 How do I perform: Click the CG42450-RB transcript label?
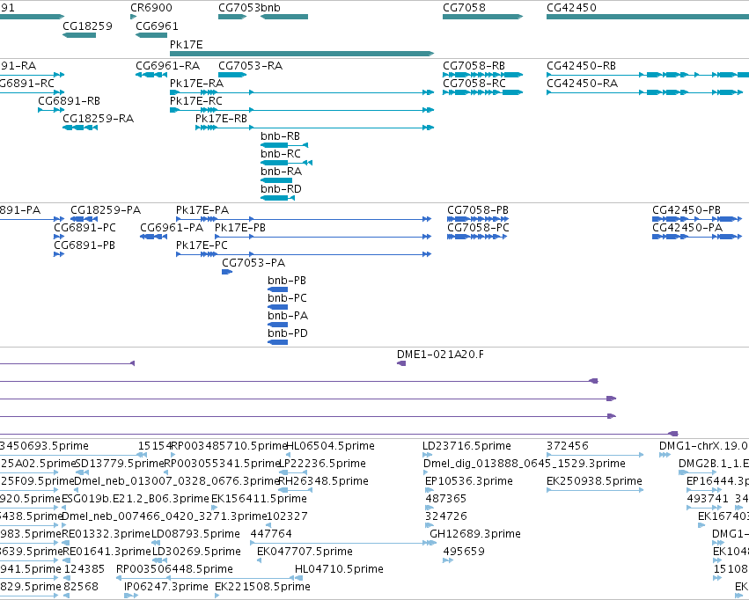[x=582, y=65]
